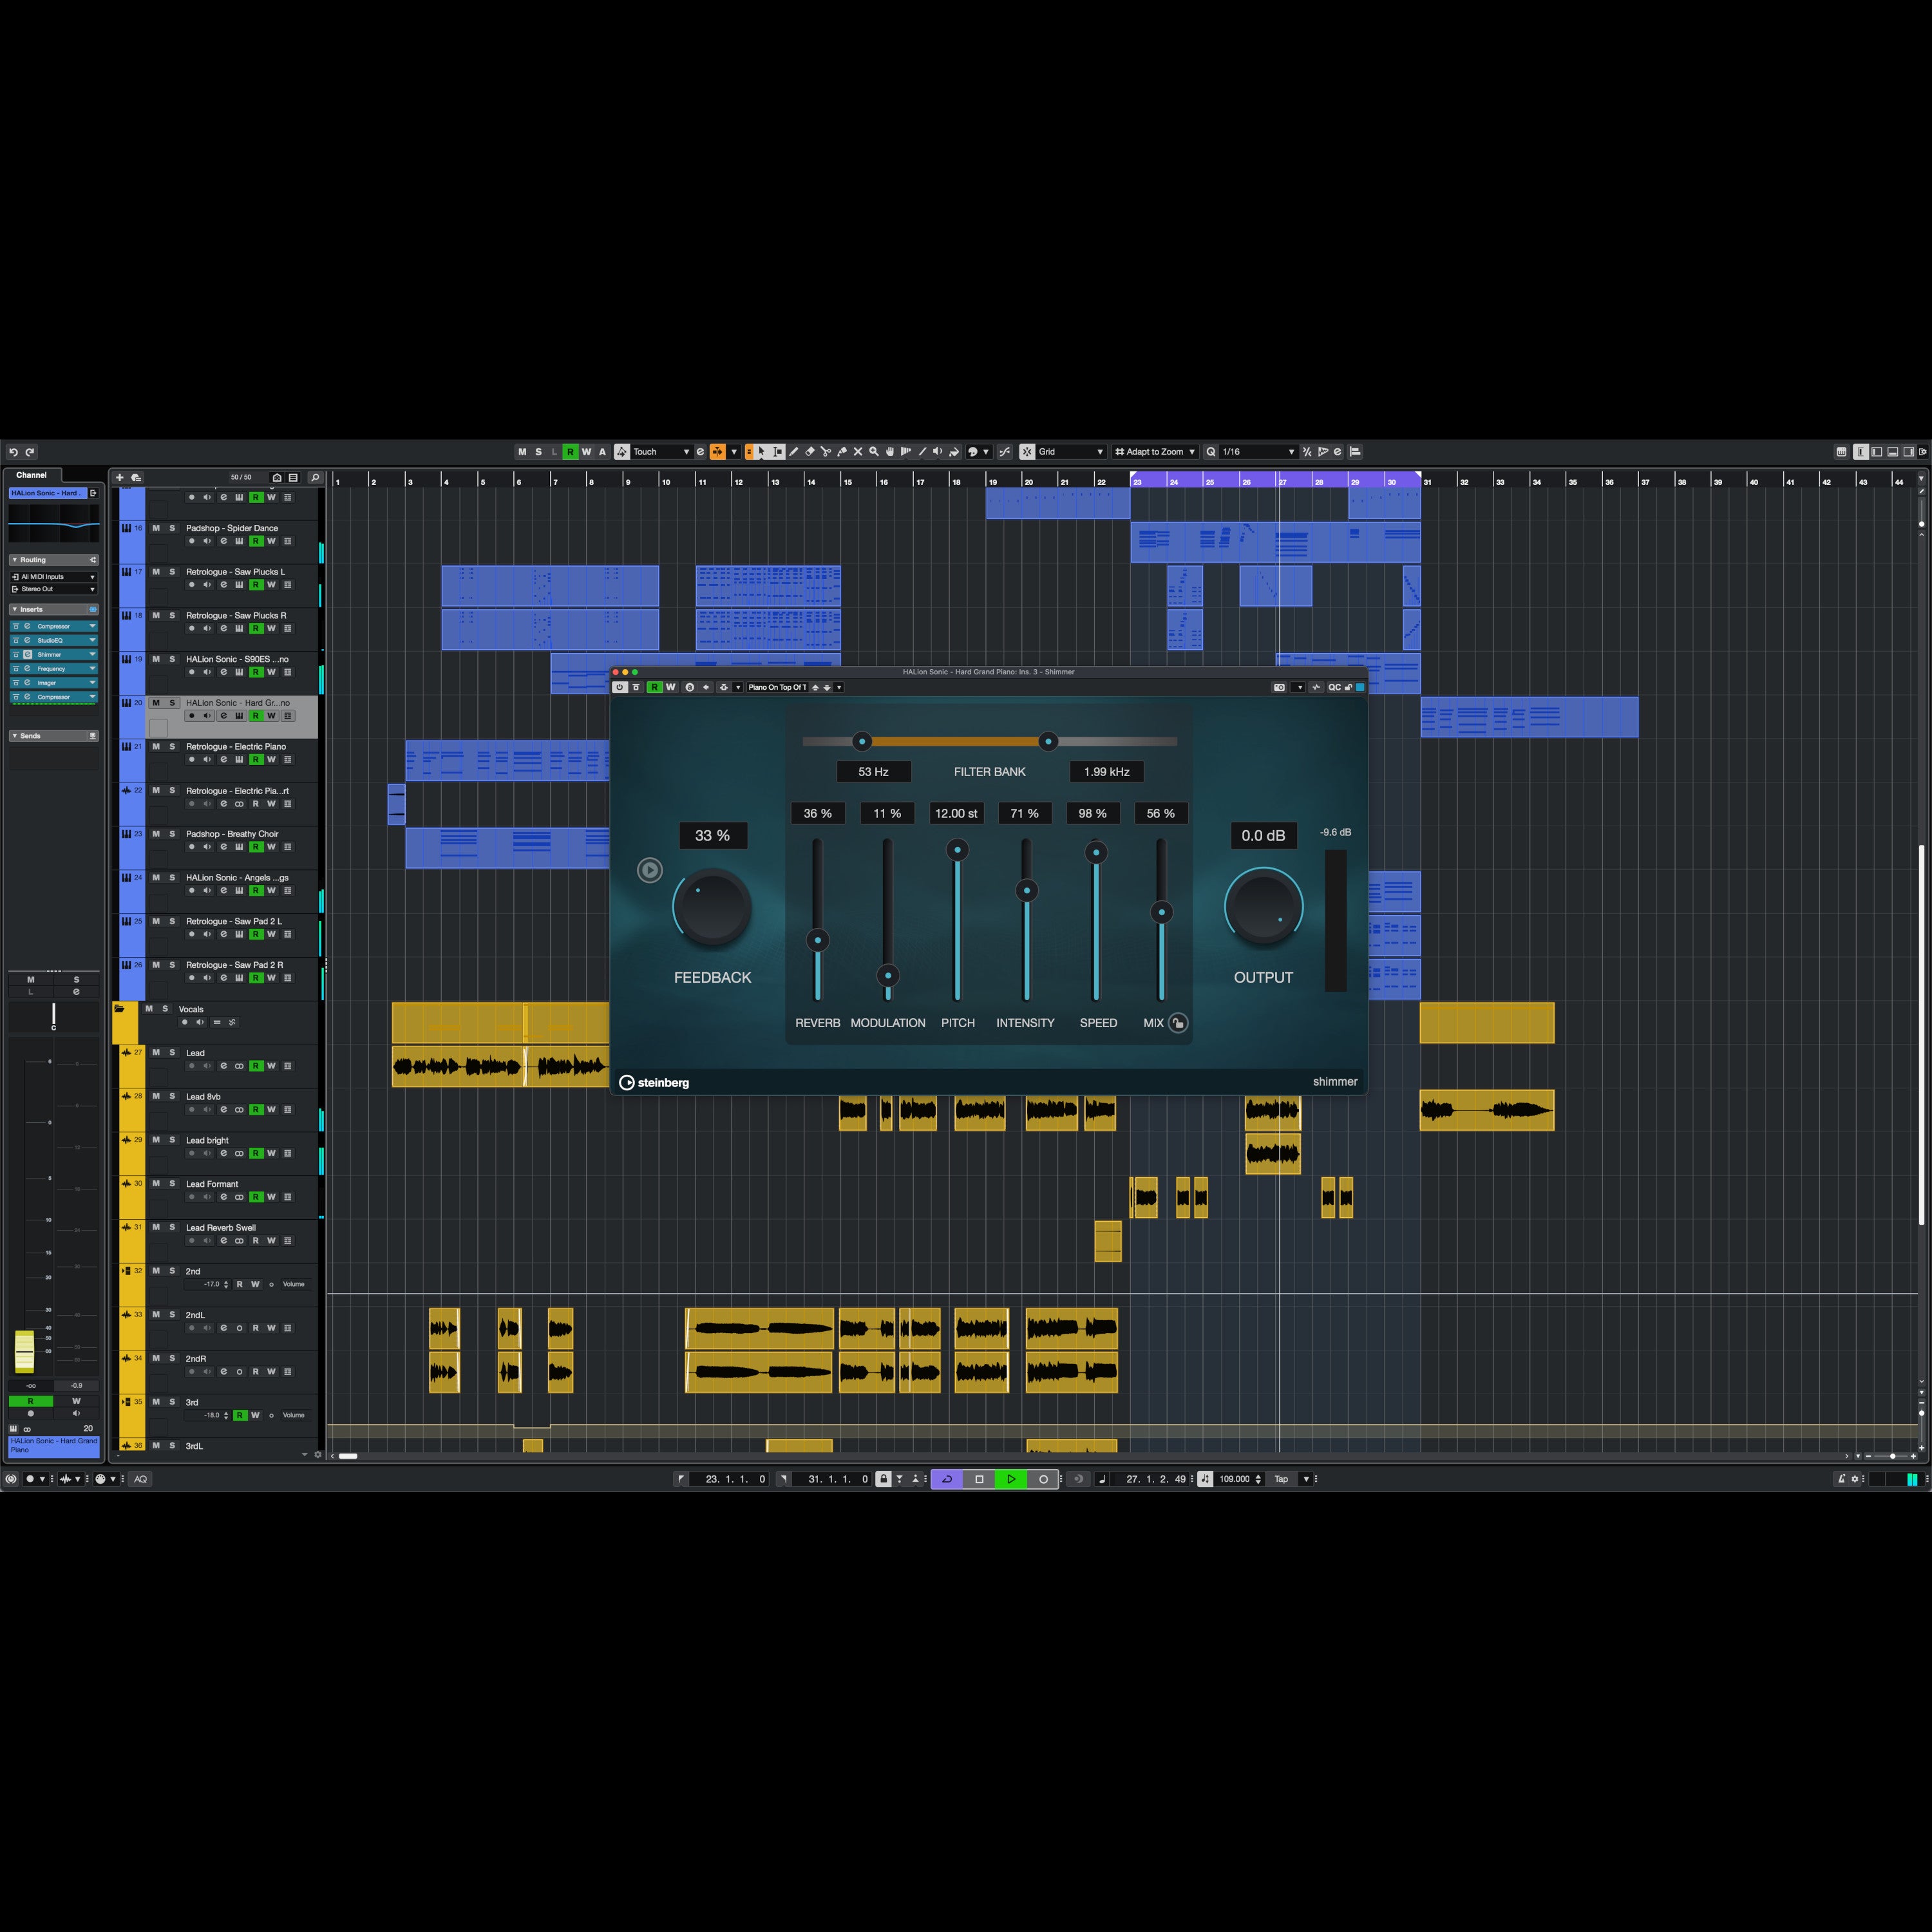This screenshot has height=1932, width=1932.
Task: Expand the Sends section in inspector
Action: pos(54,736)
